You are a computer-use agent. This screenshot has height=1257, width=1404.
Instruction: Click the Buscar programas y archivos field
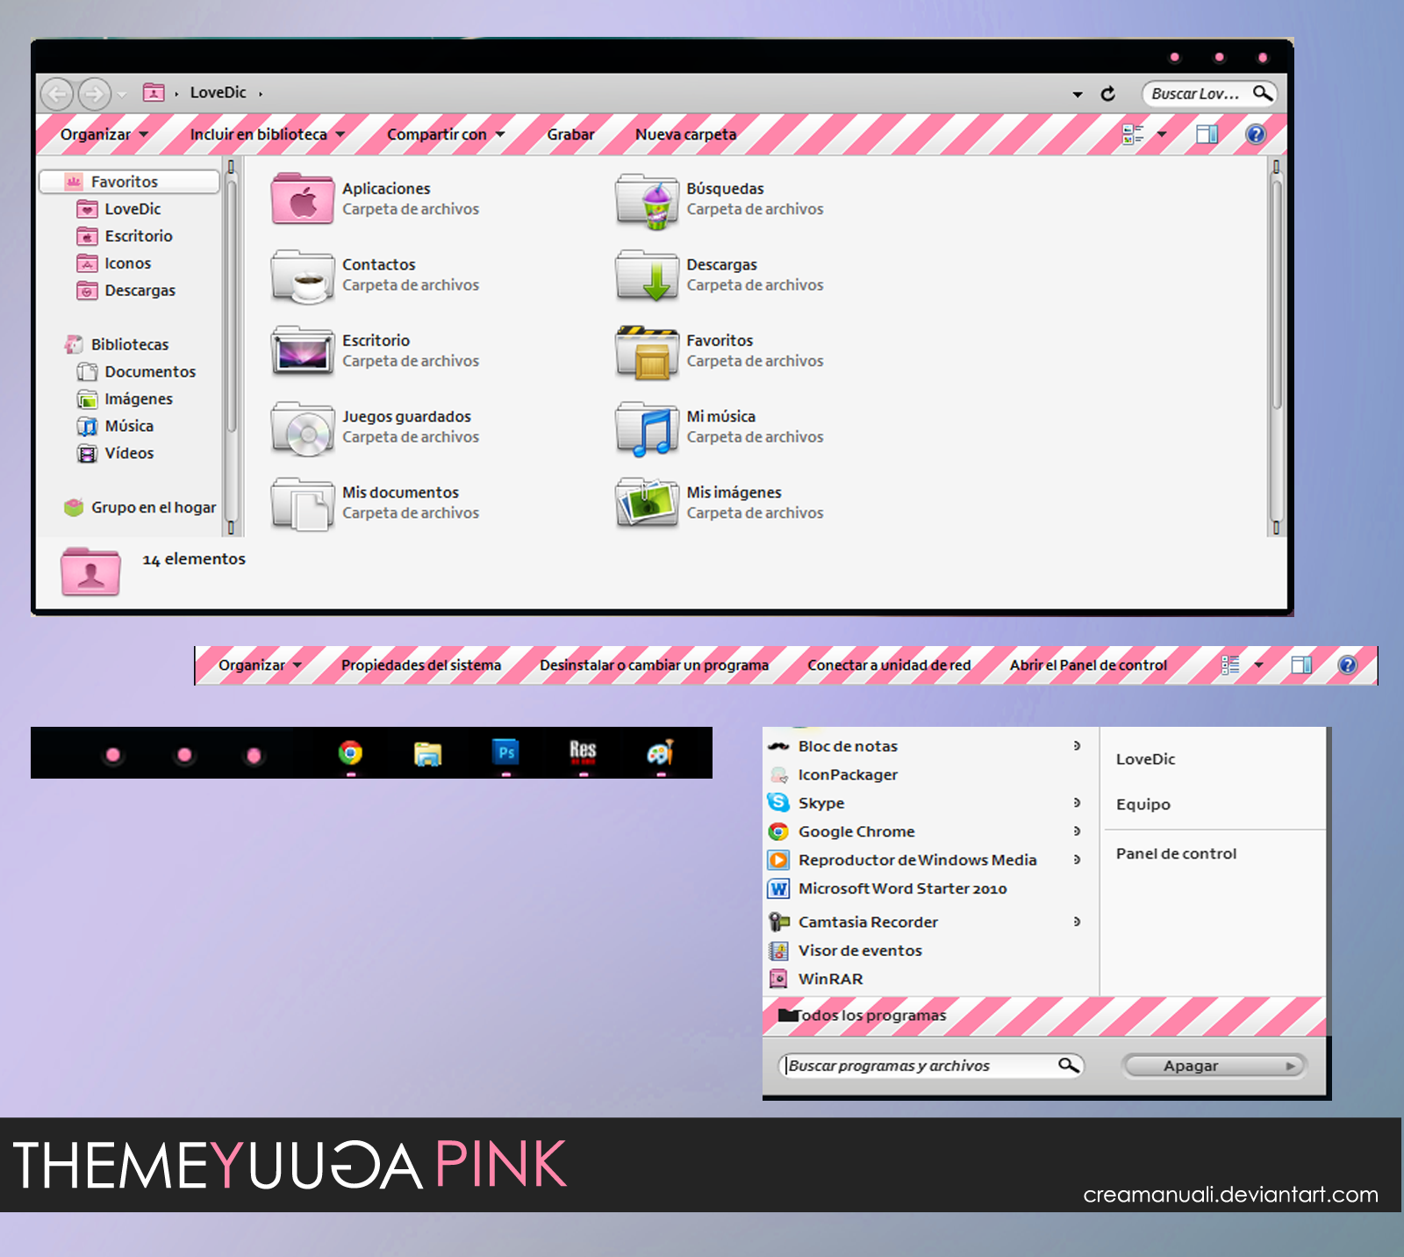pyautogui.click(x=920, y=1066)
